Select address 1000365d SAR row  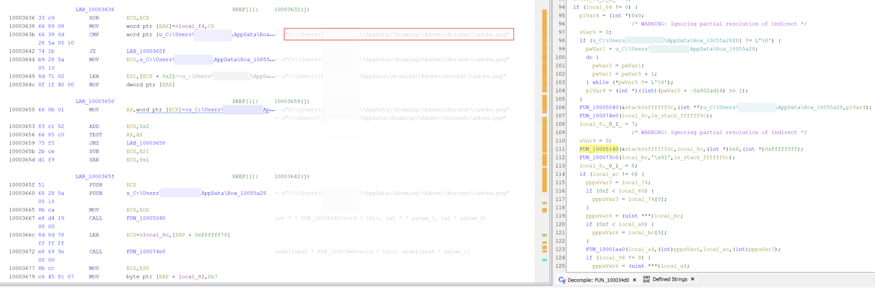[x=22, y=160]
